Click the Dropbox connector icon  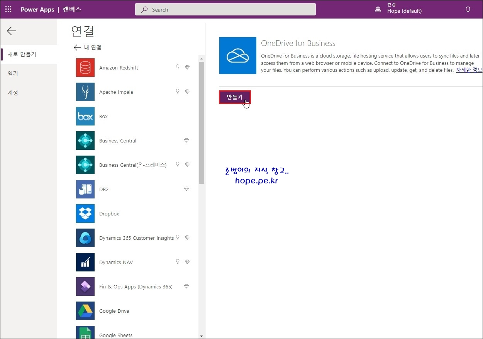click(x=85, y=214)
